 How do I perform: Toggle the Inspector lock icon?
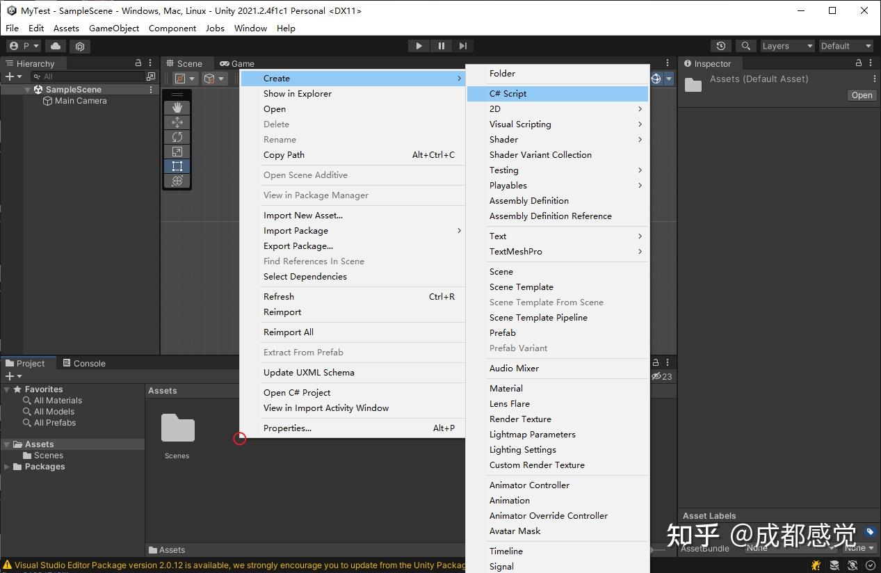(x=859, y=63)
